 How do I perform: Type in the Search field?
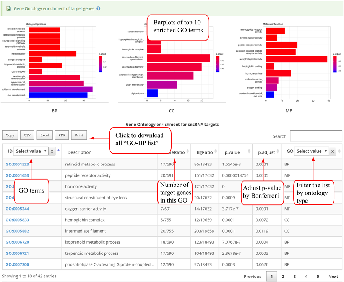click(x=316, y=136)
